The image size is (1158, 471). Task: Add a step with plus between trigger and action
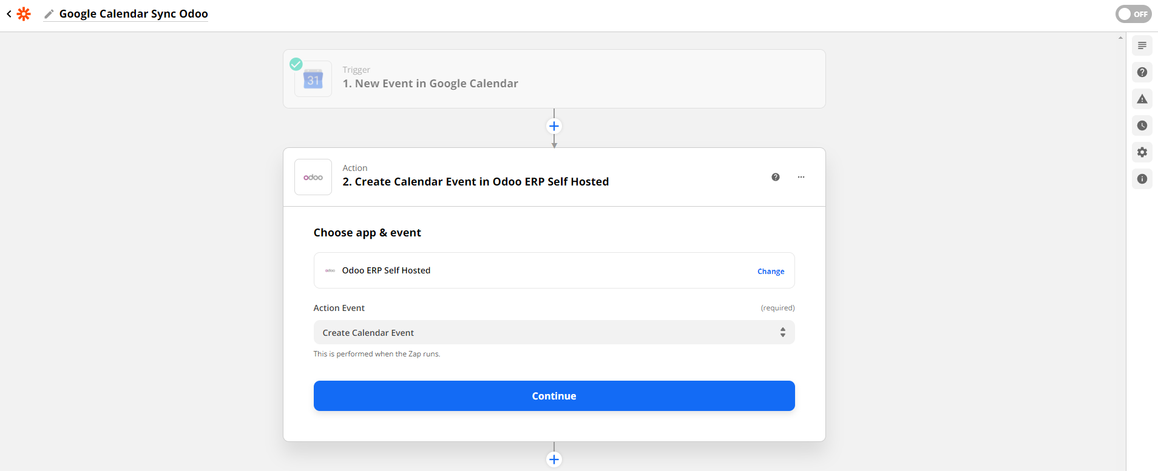pyautogui.click(x=554, y=126)
